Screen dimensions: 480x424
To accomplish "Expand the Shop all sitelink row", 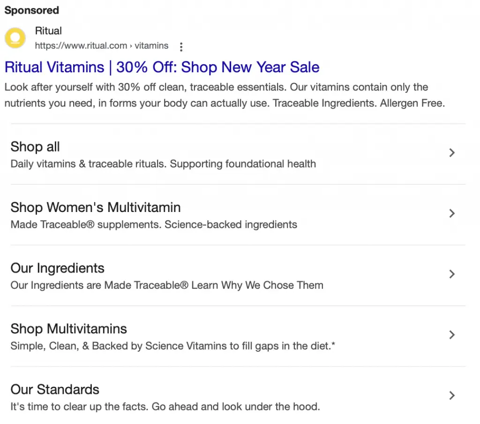I will point(35,147).
